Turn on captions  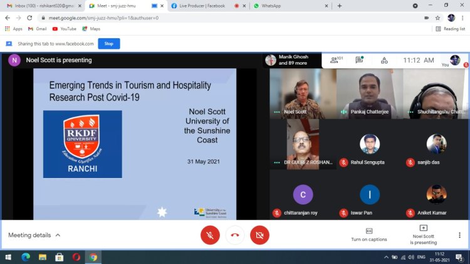pyautogui.click(x=368, y=235)
